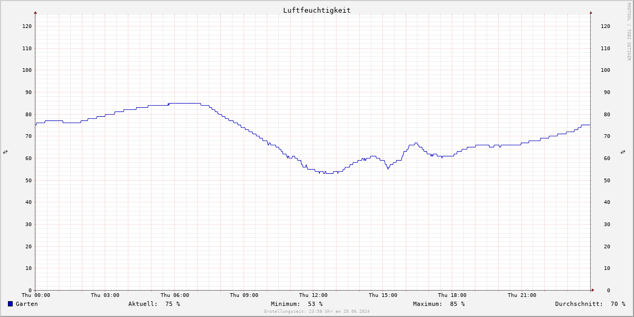Click the Maximum: 85 % value

(439, 304)
